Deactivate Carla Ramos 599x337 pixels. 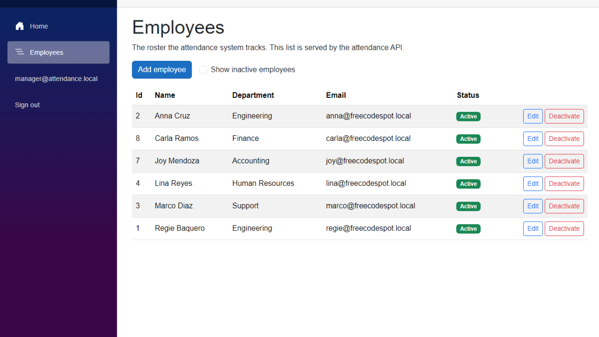coord(564,139)
